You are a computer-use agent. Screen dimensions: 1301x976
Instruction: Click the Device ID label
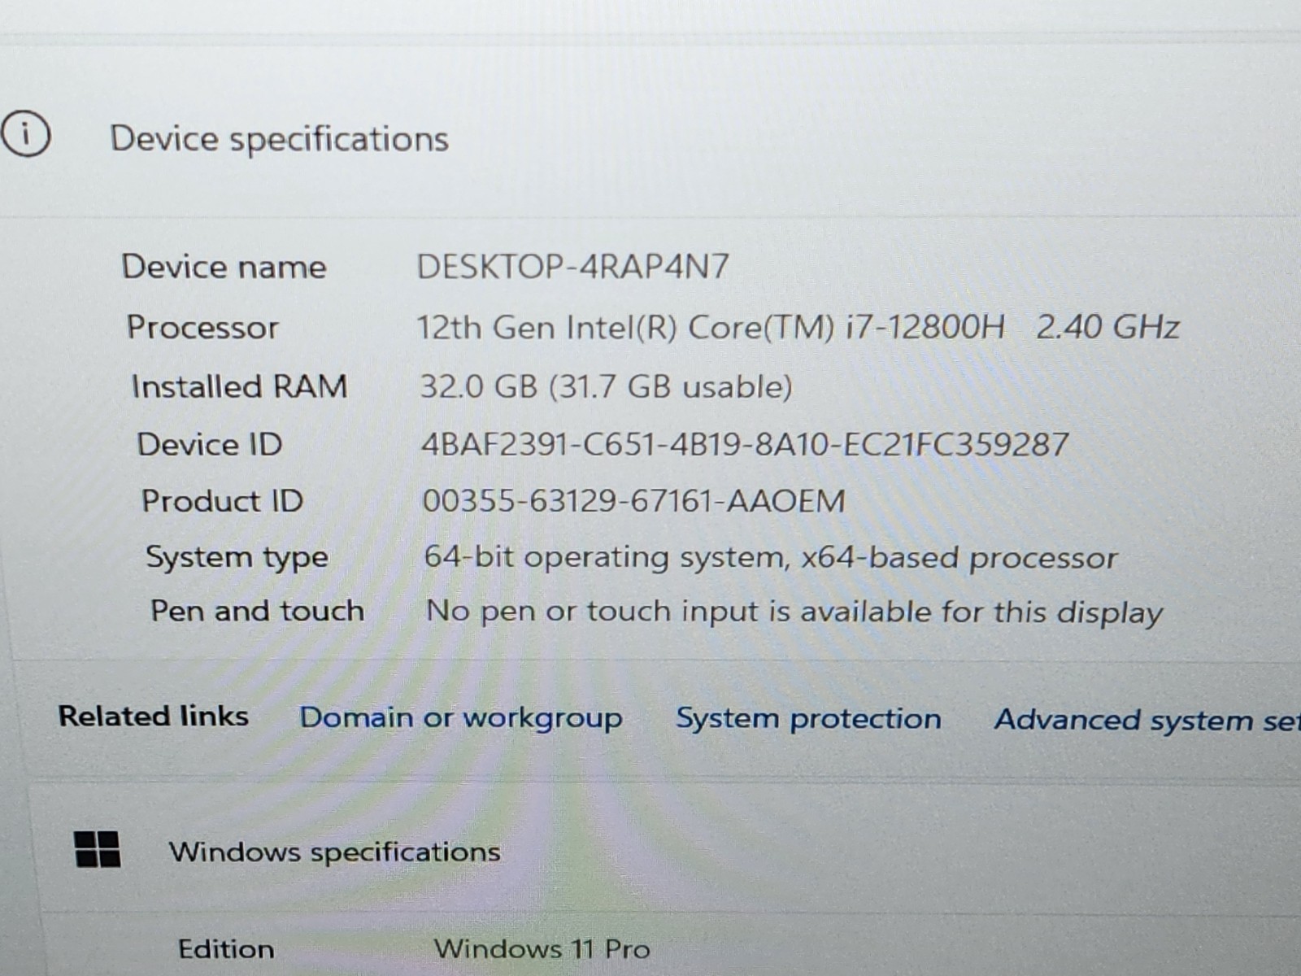click(x=210, y=444)
